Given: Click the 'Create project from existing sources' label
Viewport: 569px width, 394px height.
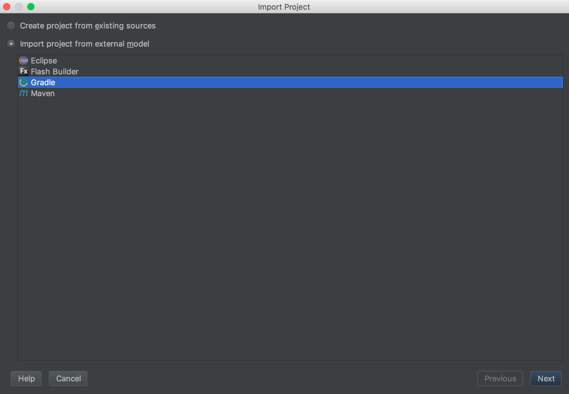Looking at the screenshot, I should pos(88,26).
